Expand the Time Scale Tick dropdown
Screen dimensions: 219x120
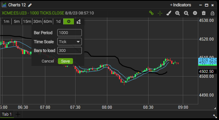pos(70,42)
